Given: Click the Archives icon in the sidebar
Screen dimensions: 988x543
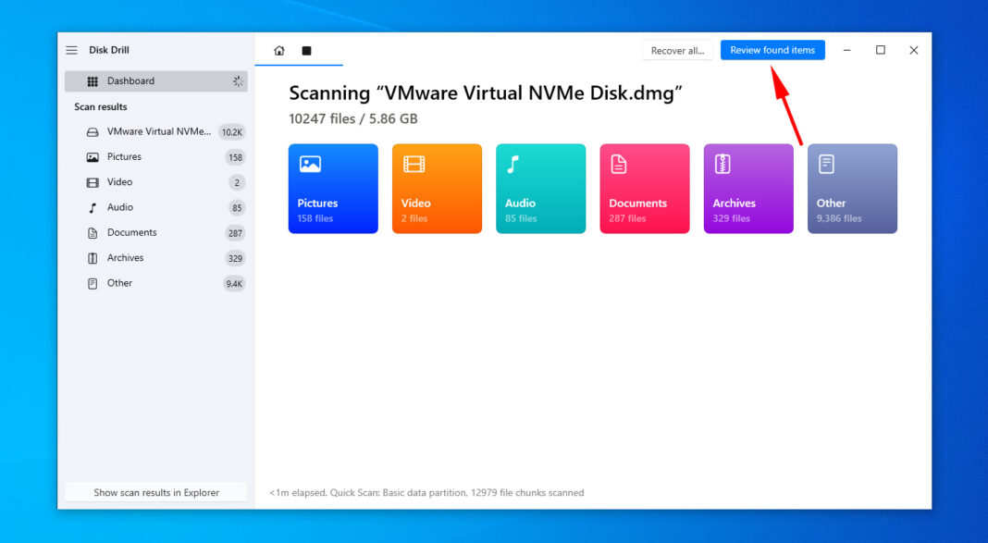Looking at the screenshot, I should point(92,257).
